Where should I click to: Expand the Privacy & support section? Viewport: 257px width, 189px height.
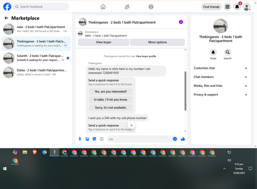pos(221,94)
